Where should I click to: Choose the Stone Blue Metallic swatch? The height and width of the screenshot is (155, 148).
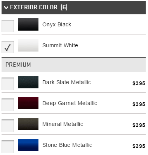point(28,145)
